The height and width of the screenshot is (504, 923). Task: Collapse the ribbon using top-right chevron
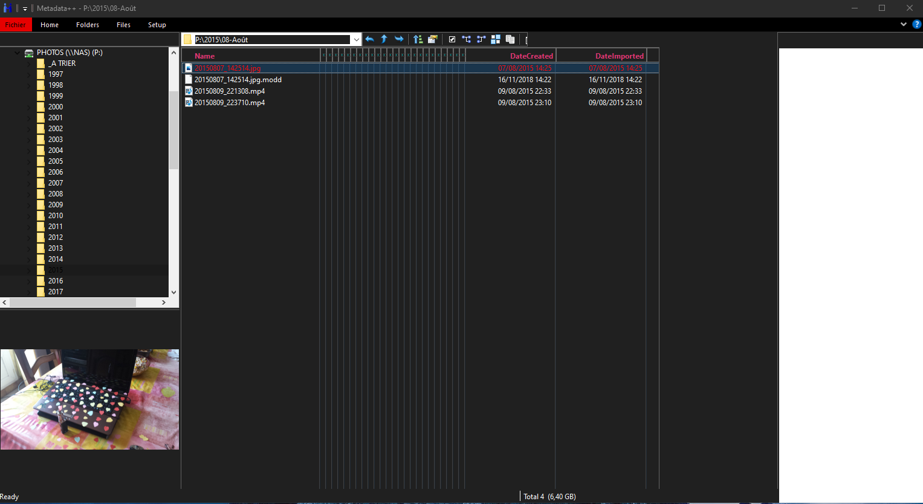(x=904, y=25)
